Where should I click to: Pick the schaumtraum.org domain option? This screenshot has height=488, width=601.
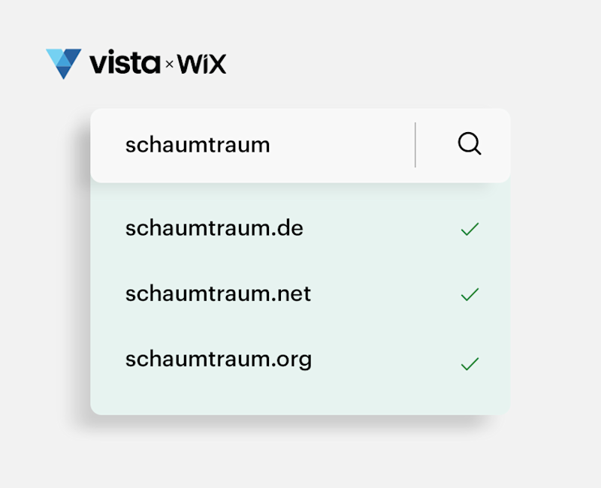pyautogui.click(x=218, y=360)
